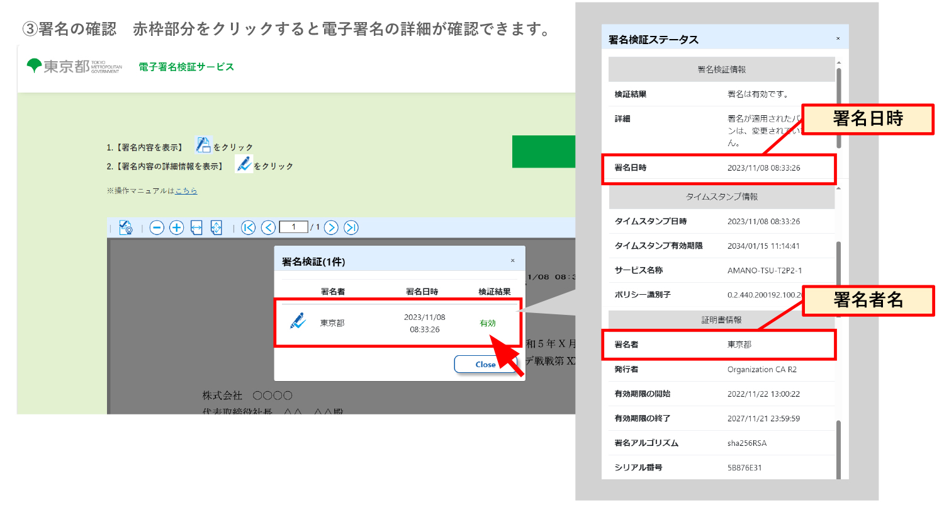The height and width of the screenshot is (507, 944).
Task: Click the fit-to-width icon
Action: (x=196, y=228)
